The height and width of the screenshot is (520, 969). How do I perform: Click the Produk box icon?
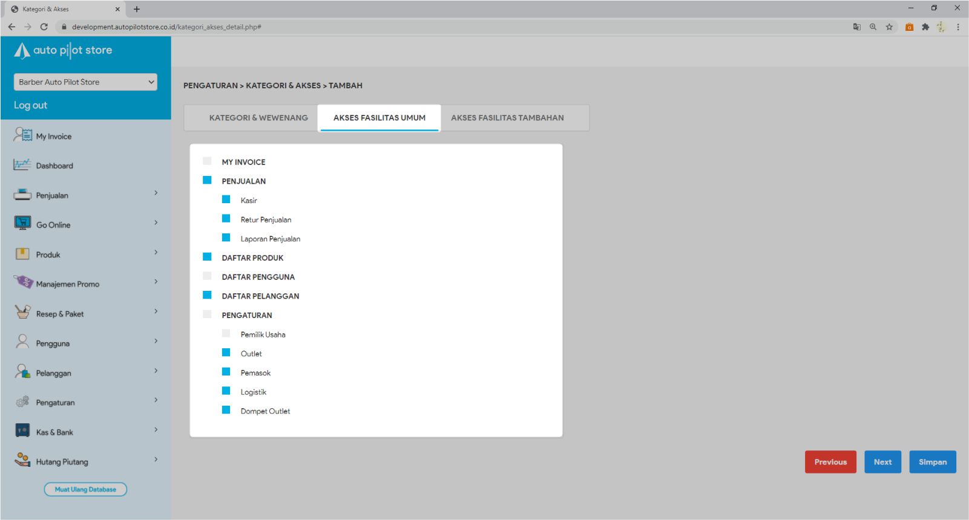click(x=22, y=254)
